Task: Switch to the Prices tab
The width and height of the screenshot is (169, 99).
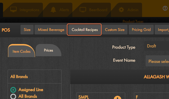Action: tap(48, 50)
